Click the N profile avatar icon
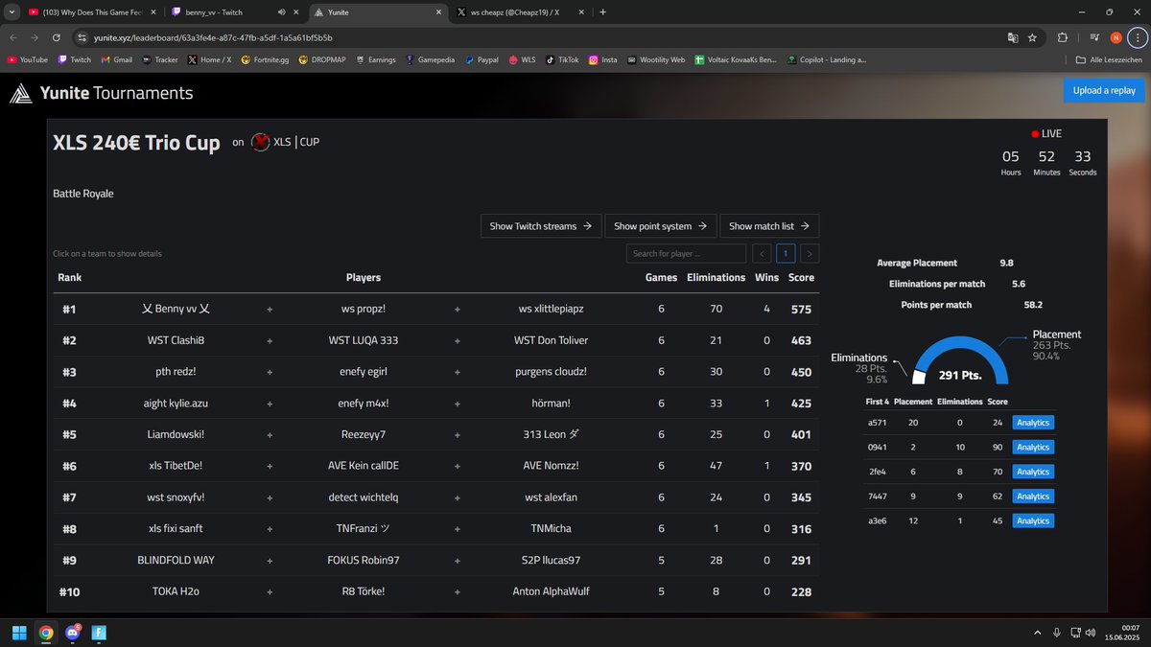This screenshot has height=647, width=1151. [1116, 36]
